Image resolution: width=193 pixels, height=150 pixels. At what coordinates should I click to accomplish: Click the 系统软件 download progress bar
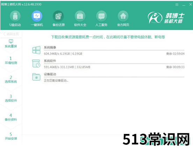[114, 64]
